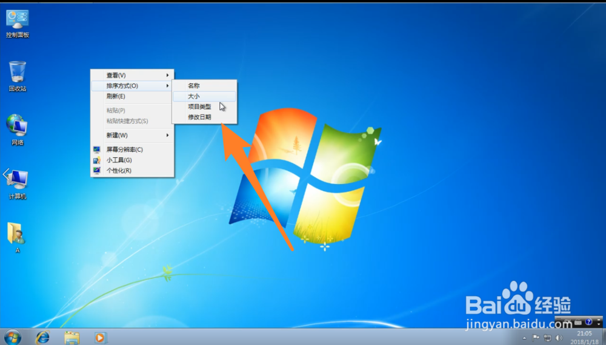Open the language bar help icon
The image size is (606, 345).
[588, 322]
